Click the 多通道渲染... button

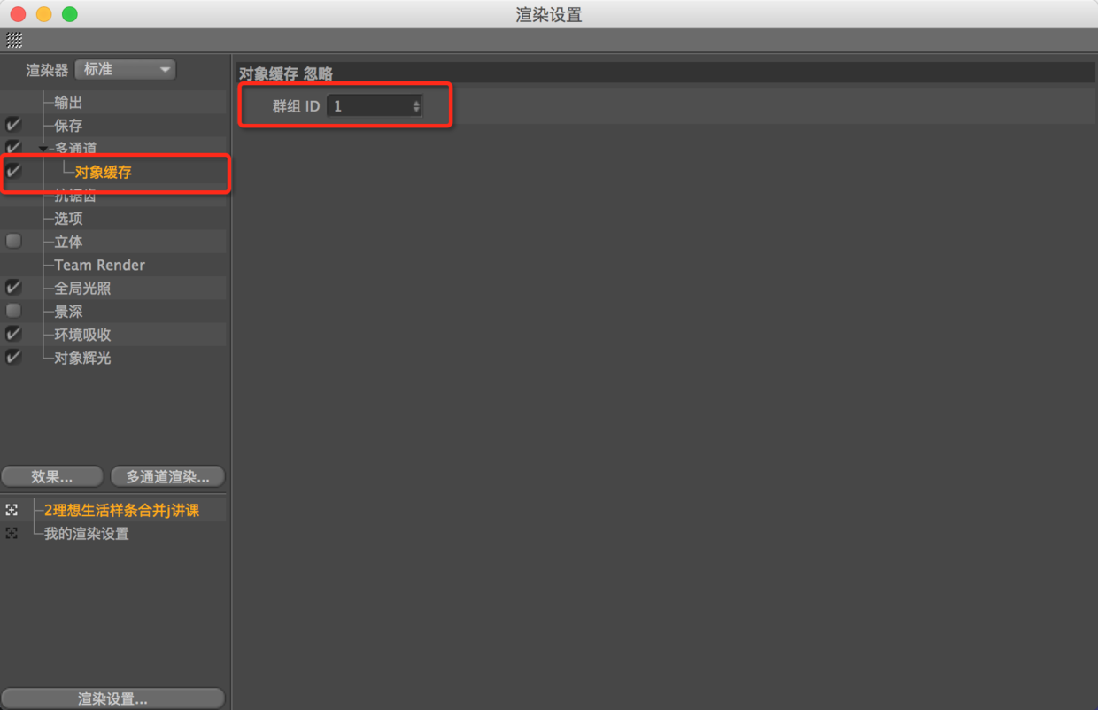[167, 476]
